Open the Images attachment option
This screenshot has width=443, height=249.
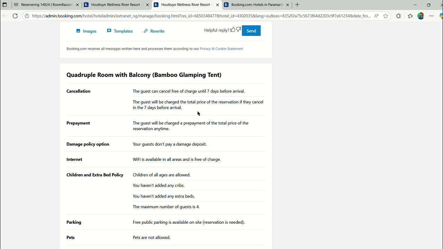pos(86,31)
